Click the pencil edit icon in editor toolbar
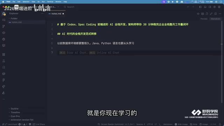The width and height of the screenshot is (224, 126). click(x=211, y=14)
